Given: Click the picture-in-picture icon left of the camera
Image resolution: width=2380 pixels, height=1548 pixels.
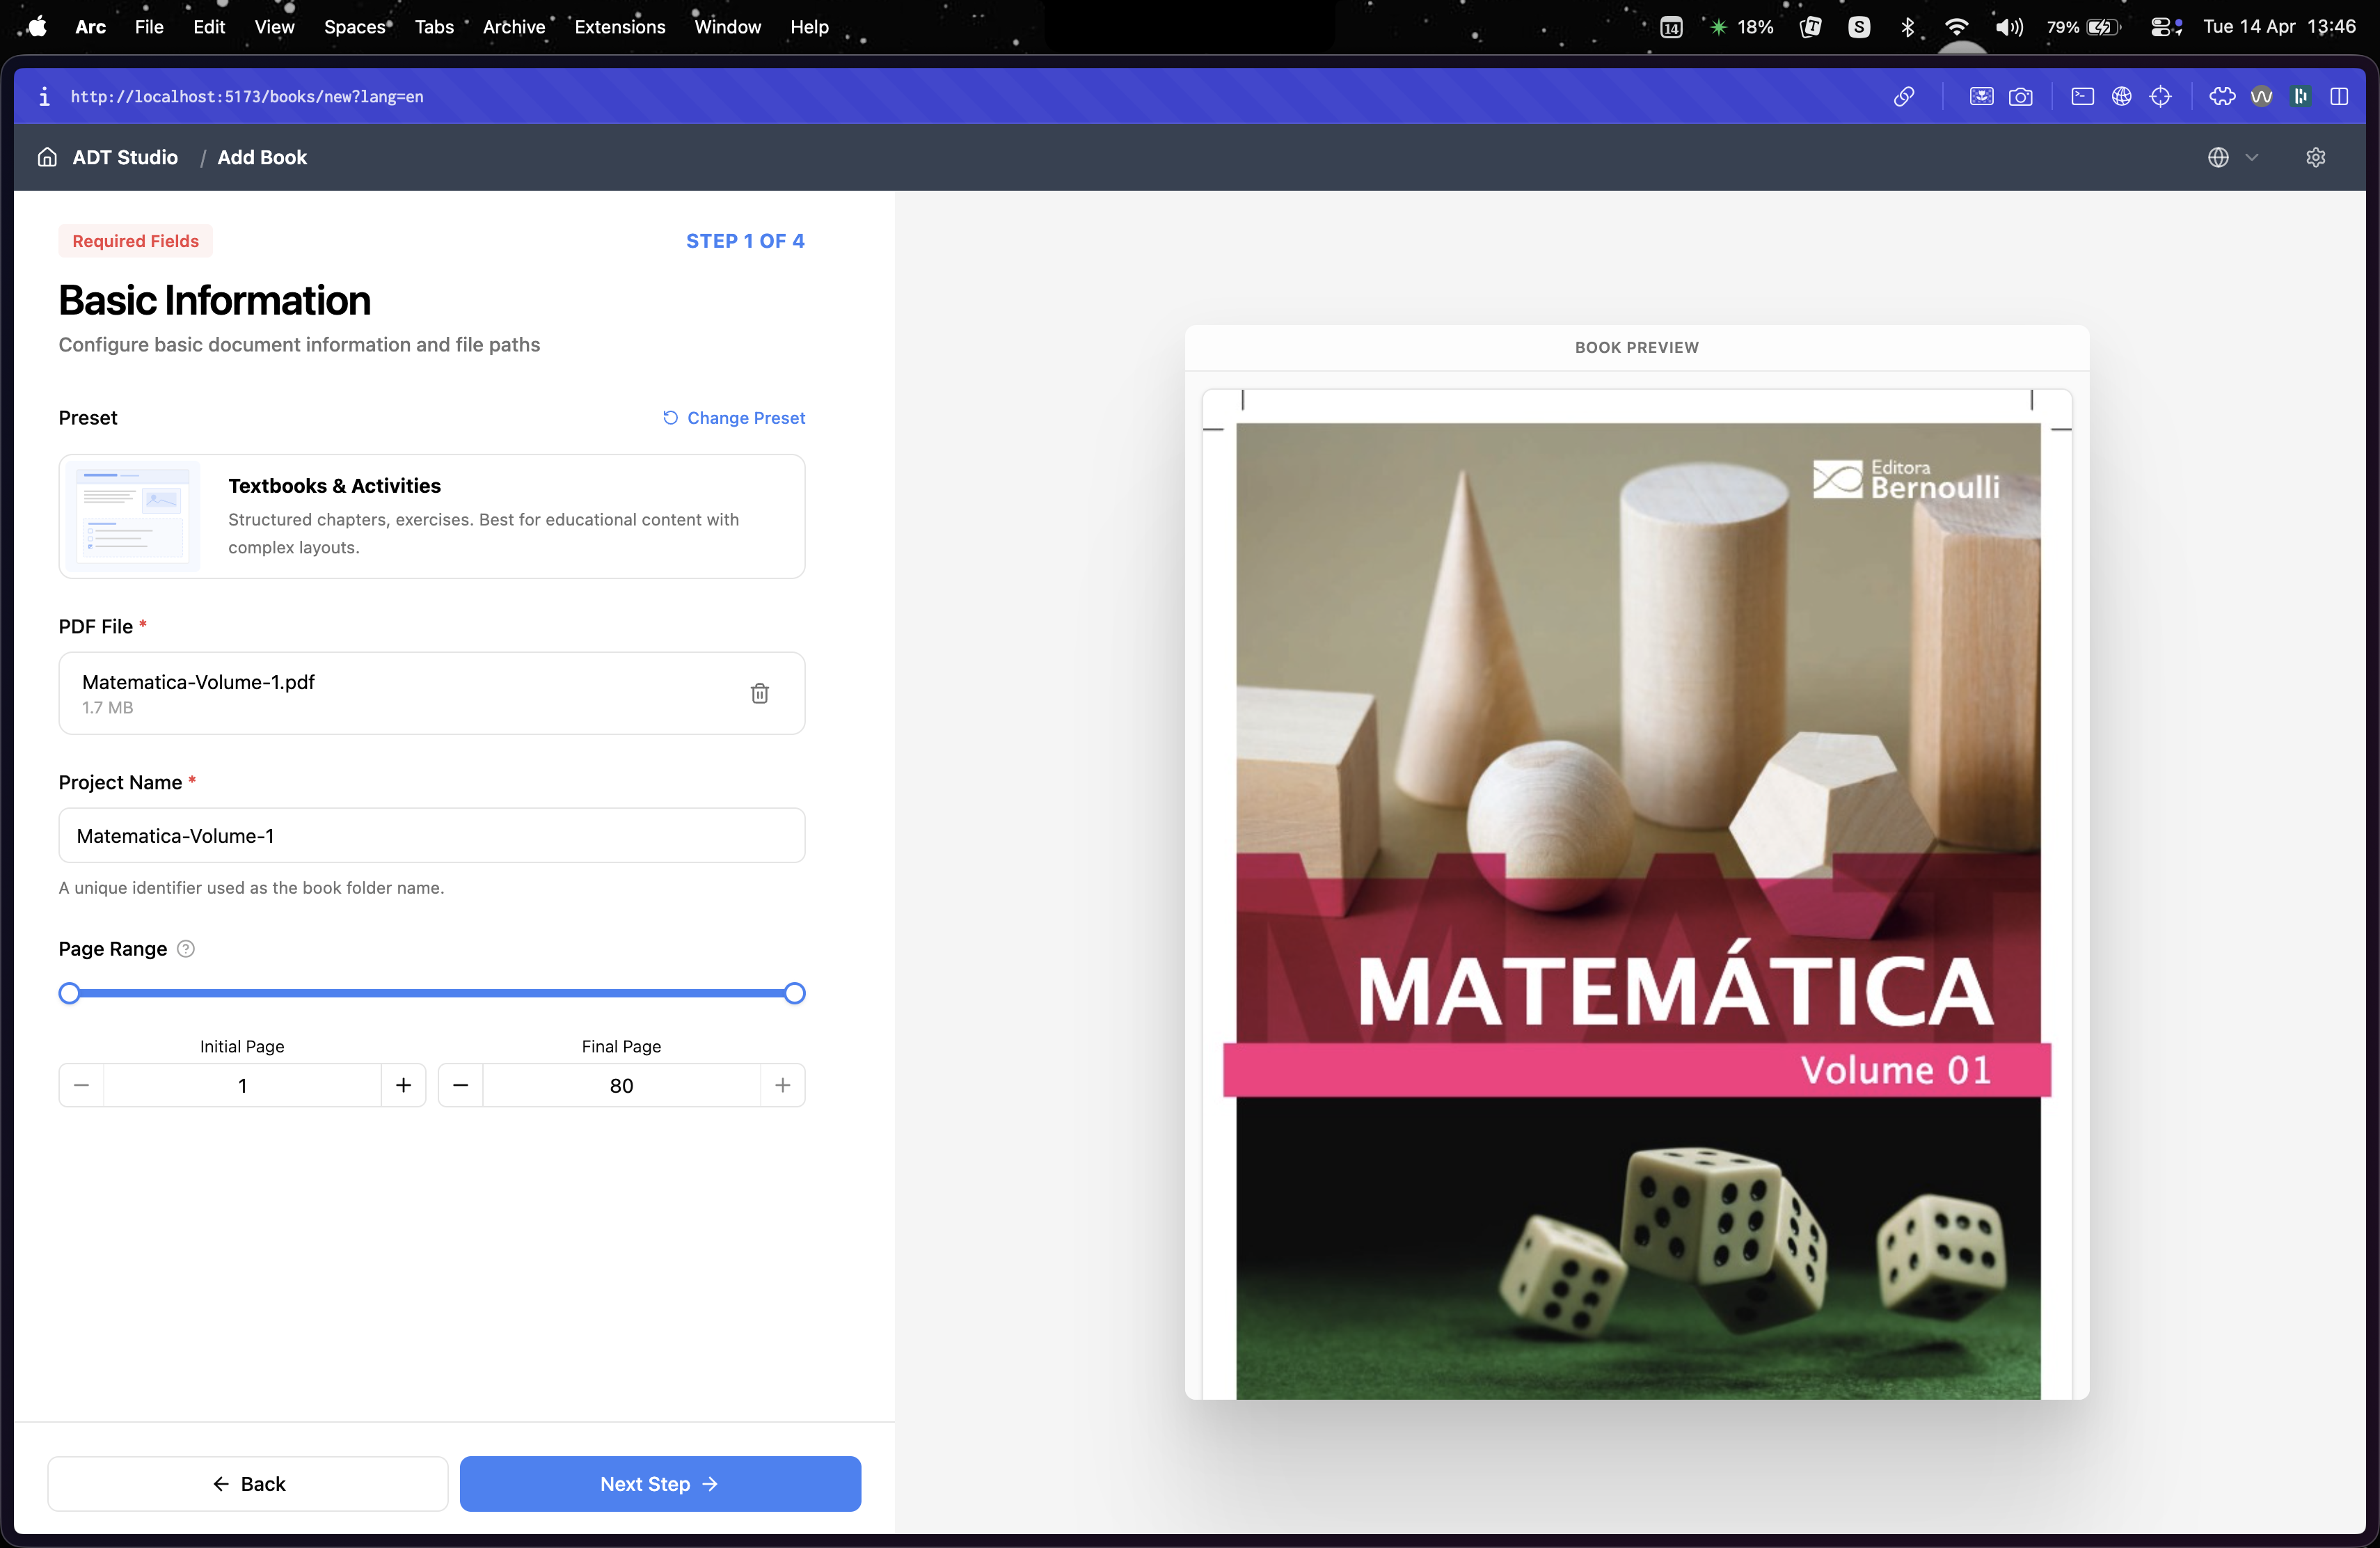Looking at the screenshot, I should (1981, 96).
